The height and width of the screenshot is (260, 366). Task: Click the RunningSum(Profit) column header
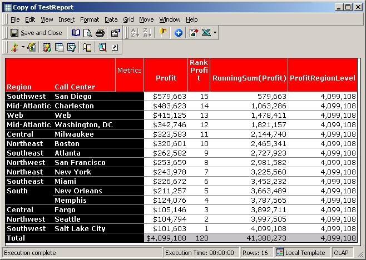(249, 78)
